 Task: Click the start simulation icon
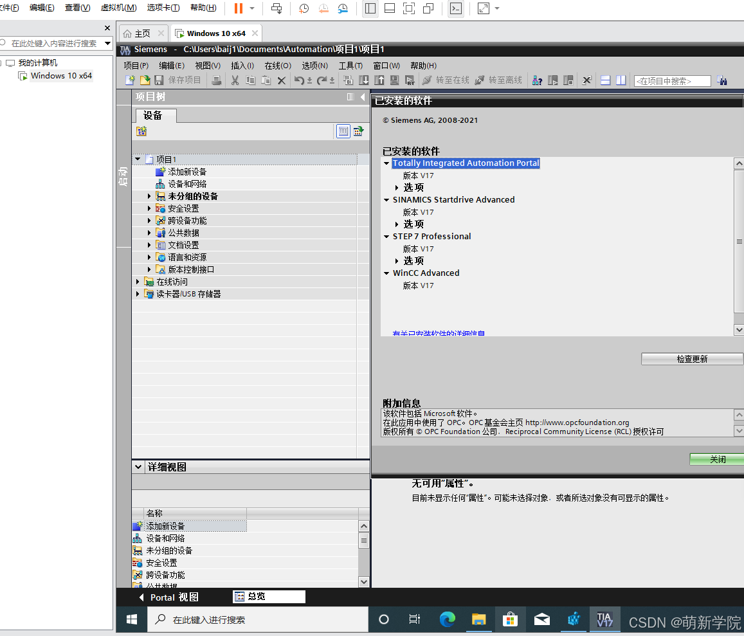[394, 80]
